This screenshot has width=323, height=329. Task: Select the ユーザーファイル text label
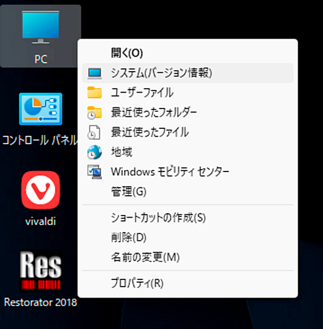[142, 93]
